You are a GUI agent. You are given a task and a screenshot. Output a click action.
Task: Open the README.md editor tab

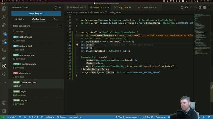click(76, 7)
